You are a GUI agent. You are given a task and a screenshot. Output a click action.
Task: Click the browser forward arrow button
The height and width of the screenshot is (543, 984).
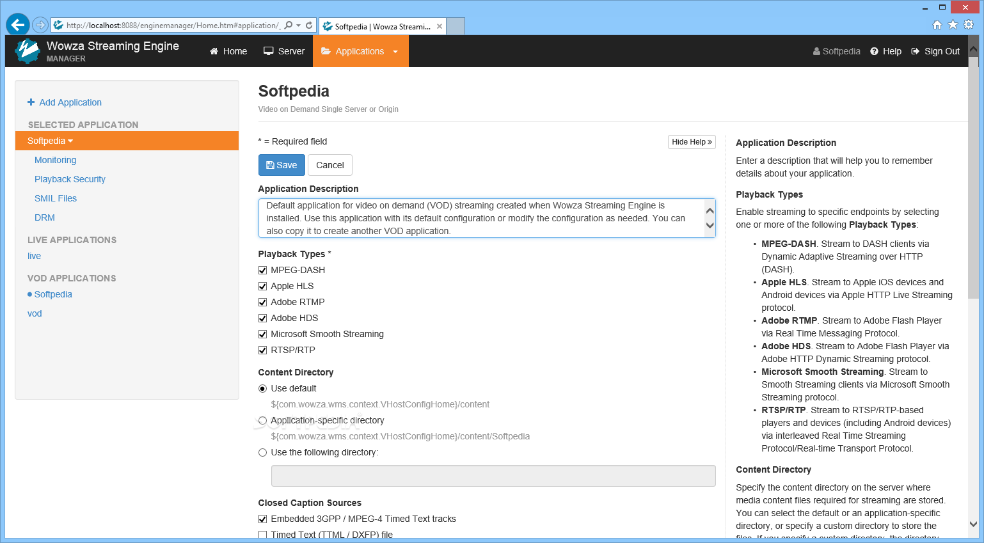[x=40, y=25]
